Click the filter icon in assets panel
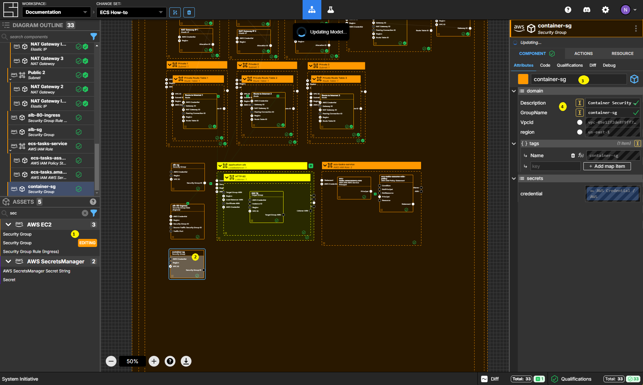 click(93, 213)
